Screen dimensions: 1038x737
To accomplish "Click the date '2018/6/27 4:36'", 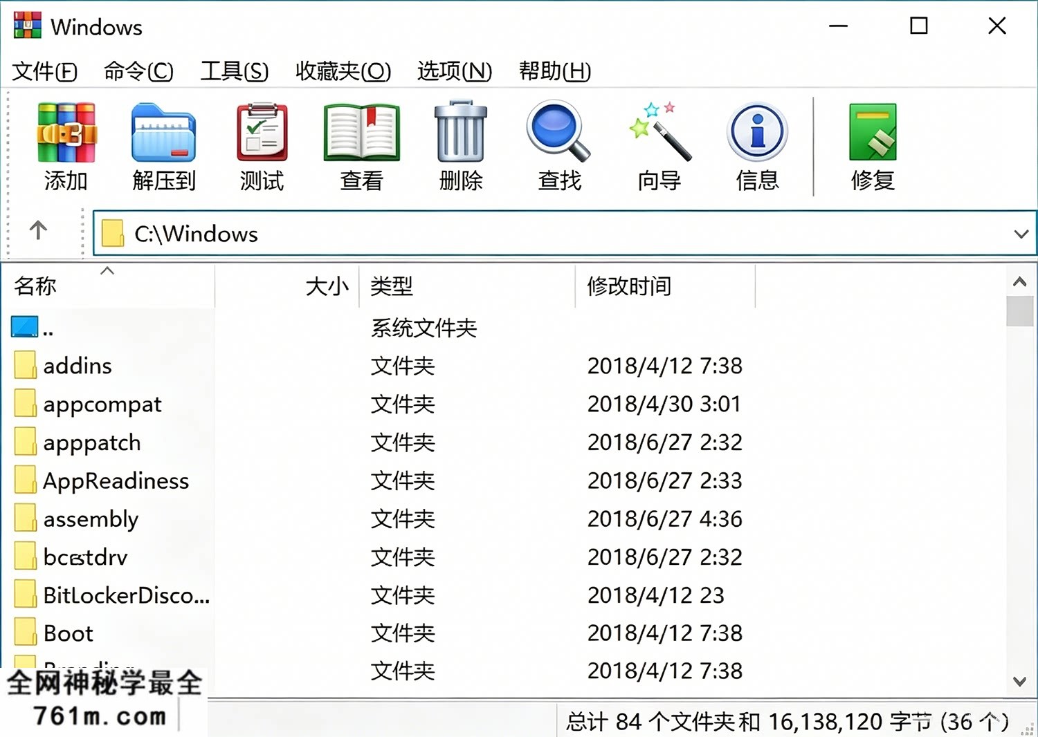I will [x=665, y=519].
